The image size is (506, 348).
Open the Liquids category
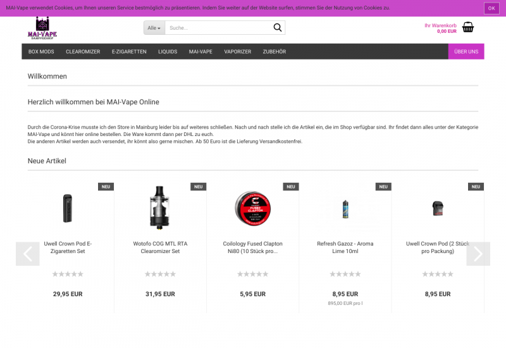coord(168,52)
